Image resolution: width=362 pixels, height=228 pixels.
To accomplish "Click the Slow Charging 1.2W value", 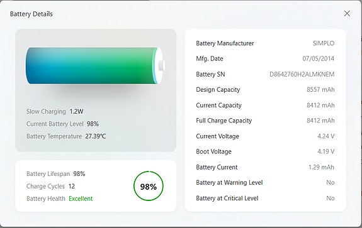I will point(76,111).
